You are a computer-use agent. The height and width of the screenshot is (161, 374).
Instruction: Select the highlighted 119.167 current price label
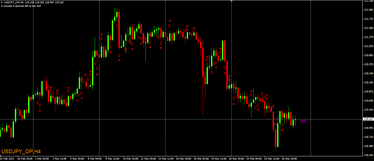click(x=368, y=119)
